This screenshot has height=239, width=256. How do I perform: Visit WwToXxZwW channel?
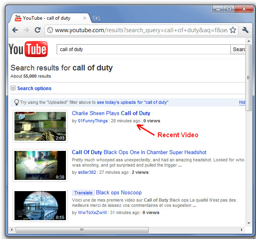coord(92,212)
